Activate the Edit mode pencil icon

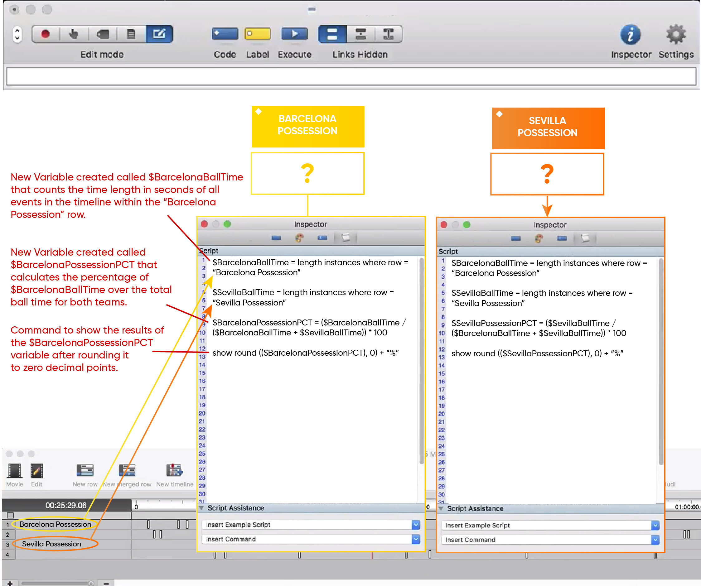tap(159, 34)
